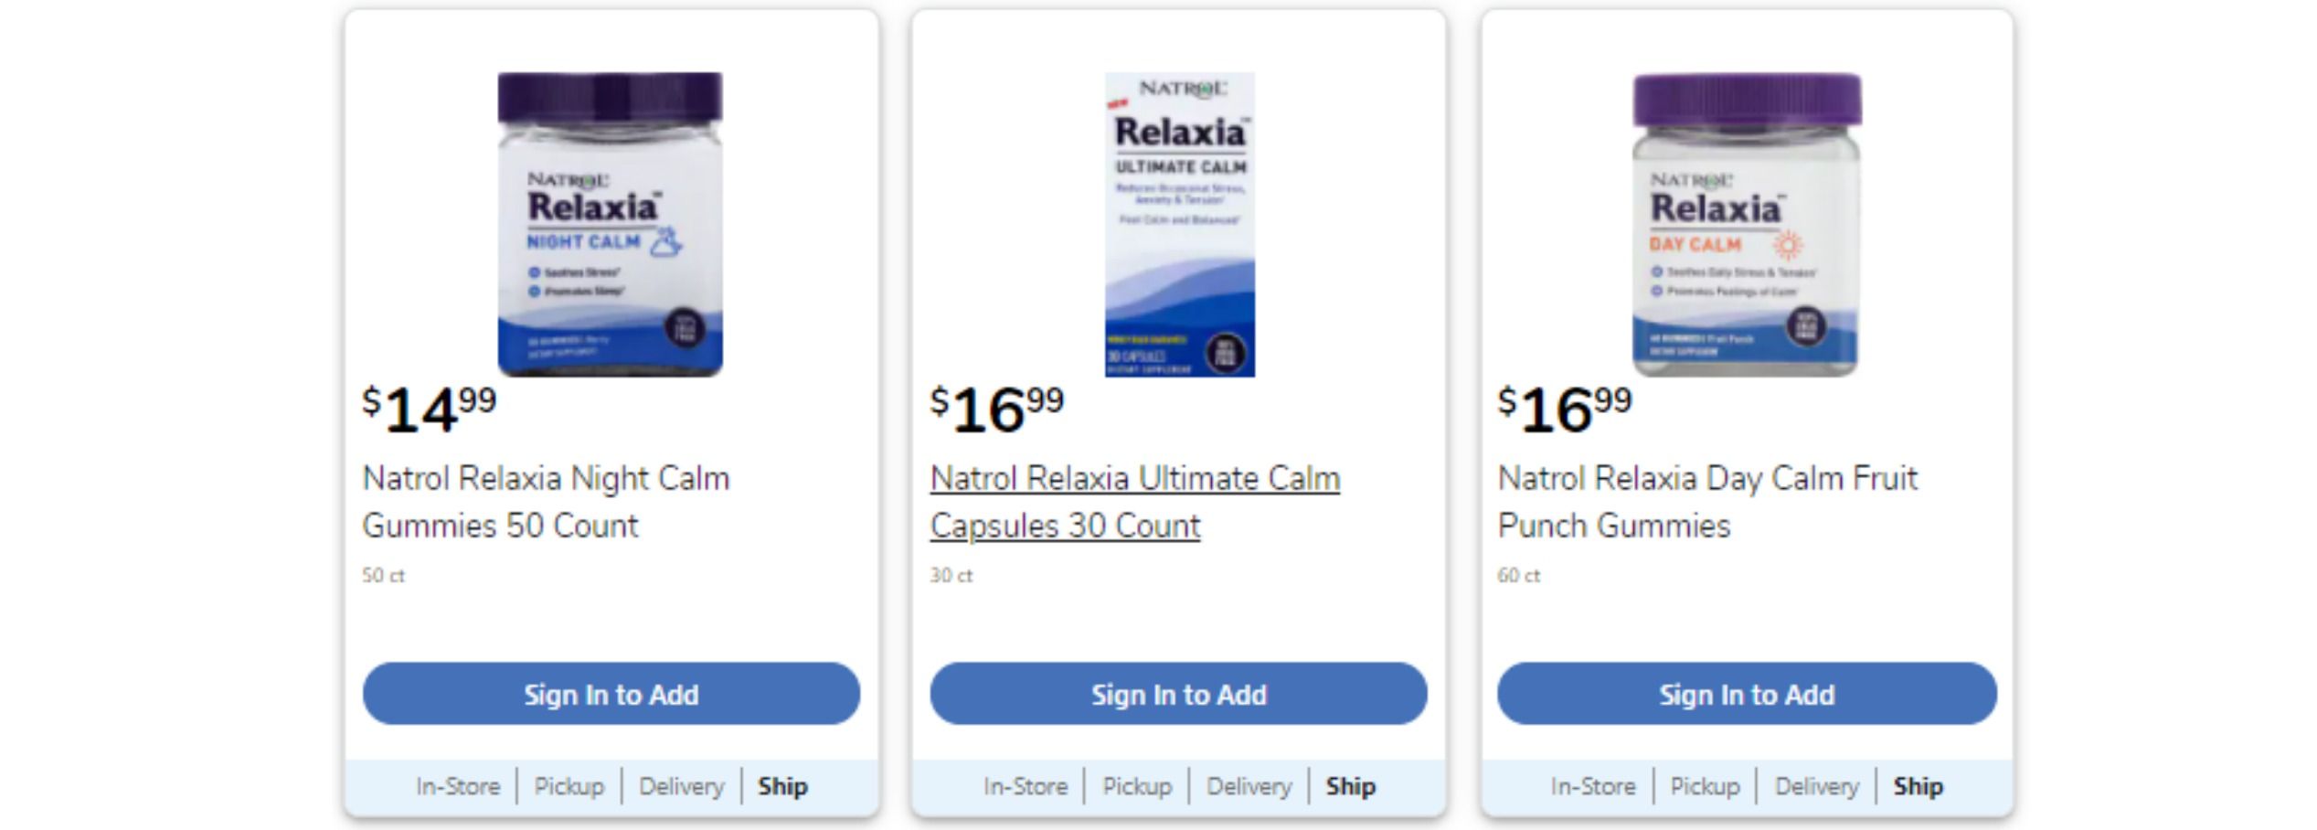Image resolution: width=2317 pixels, height=830 pixels.
Task: Choose Delivery for Night Calm Gummies
Action: coord(681,786)
